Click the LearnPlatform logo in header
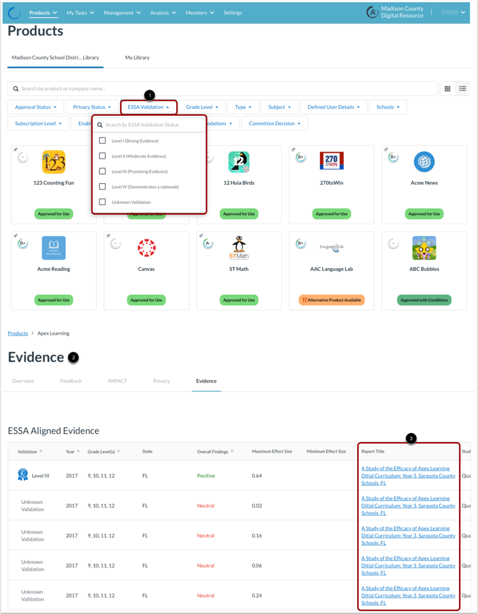This screenshot has width=478, height=614. pyautogui.click(x=14, y=13)
